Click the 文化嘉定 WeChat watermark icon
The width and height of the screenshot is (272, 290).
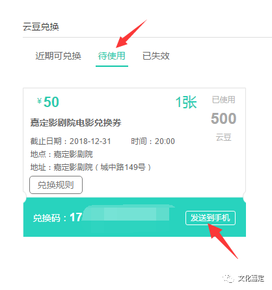tap(228, 278)
